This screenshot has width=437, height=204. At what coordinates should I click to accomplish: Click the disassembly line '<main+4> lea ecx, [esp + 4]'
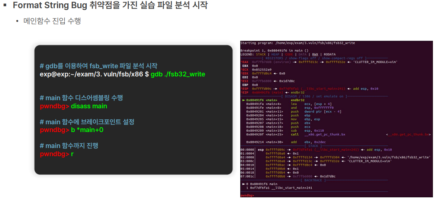tap(289, 103)
